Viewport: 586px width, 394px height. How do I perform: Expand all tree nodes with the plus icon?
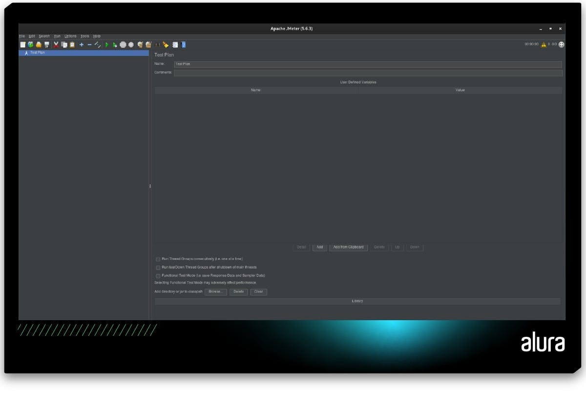81,44
